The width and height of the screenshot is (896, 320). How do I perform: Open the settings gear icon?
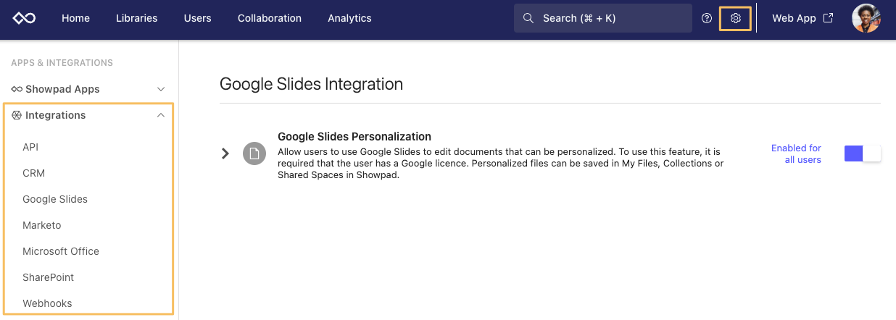pyautogui.click(x=736, y=18)
